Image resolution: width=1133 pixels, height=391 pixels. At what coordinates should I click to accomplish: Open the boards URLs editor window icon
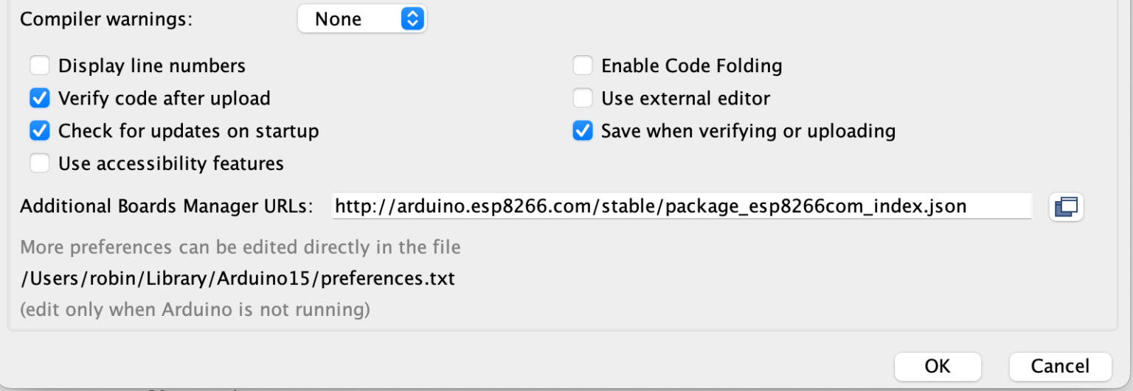tap(1066, 206)
